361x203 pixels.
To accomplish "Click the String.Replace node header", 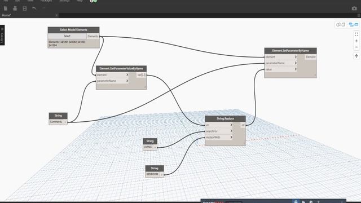I will (x=226, y=119).
